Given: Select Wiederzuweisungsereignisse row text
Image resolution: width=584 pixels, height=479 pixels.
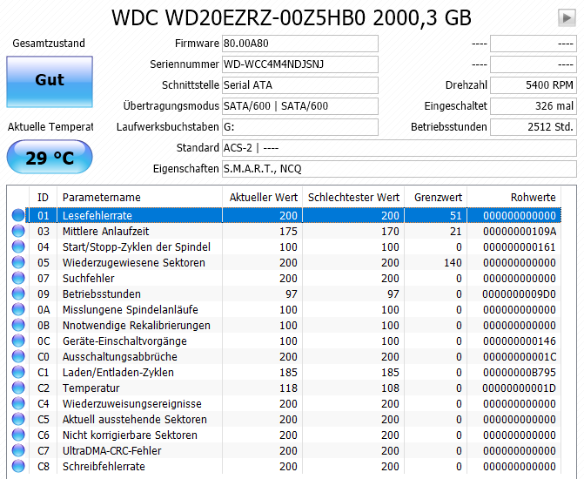Looking at the screenshot, I should 132,404.
